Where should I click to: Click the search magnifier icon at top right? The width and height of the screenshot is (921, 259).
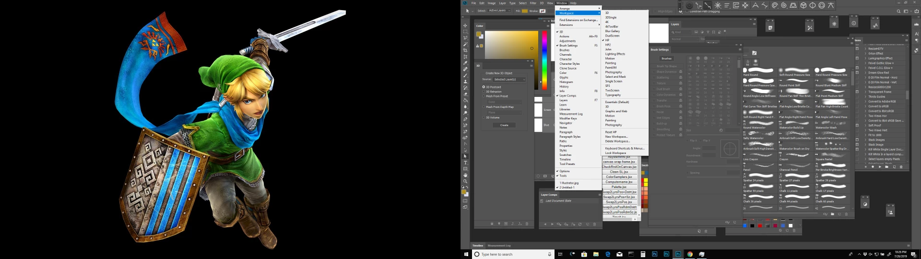tap(898, 11)
